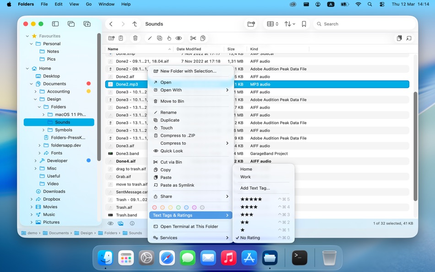Preview file with the Quick Look eye toolbar icon

[179, 38]
